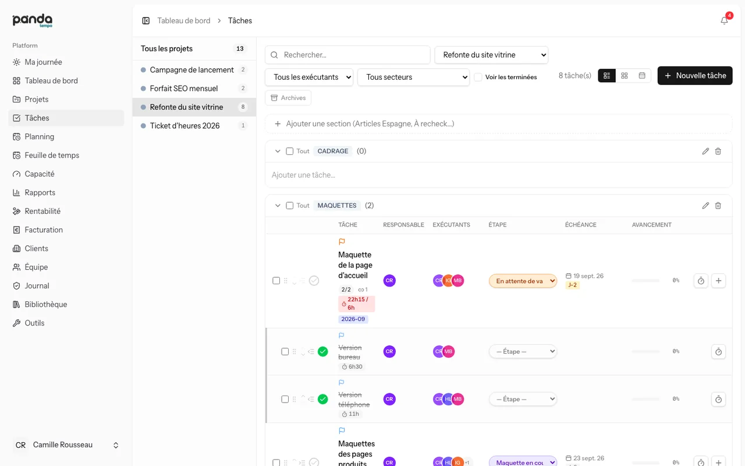The height and width of the screenshot is (466, 745).
Task: Edit the MAQUETTES section with pencil
Action: pos(705,206)
